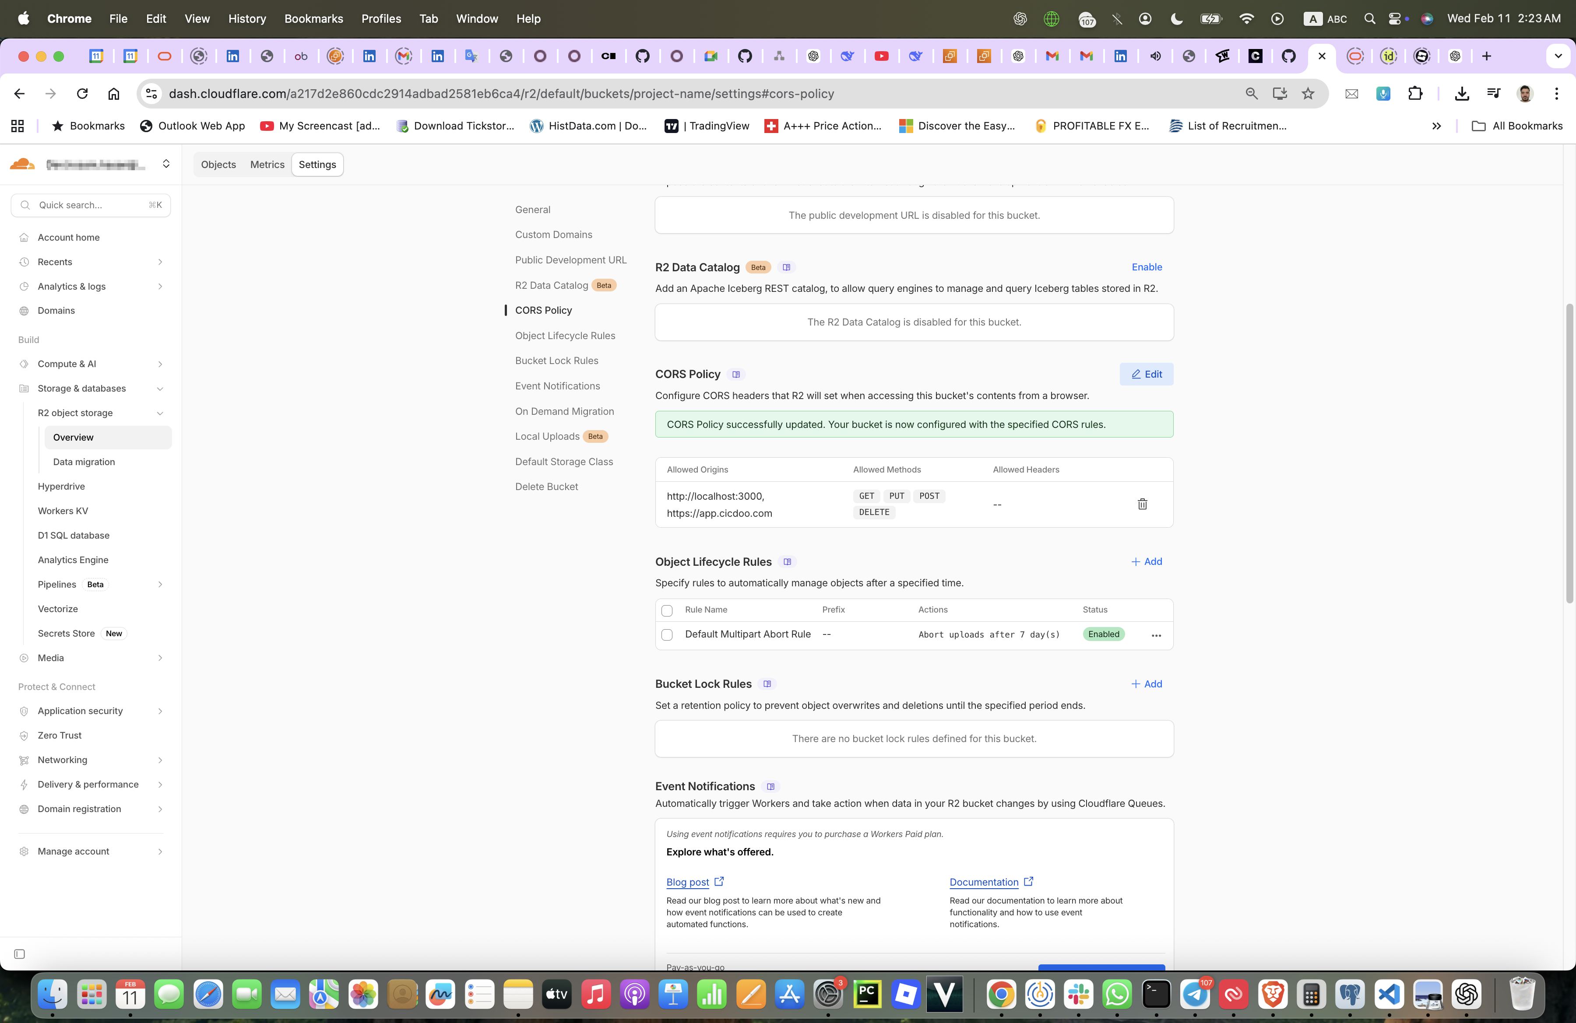The image size is (1576, 1023).
Task: Switch to the Objects tab
Action: 218,165
